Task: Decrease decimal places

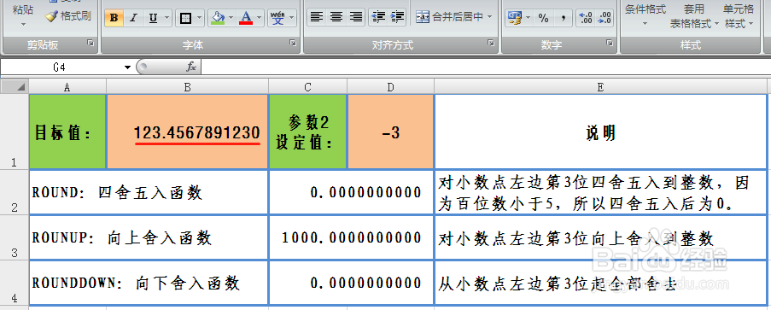Action: point(605,18)
